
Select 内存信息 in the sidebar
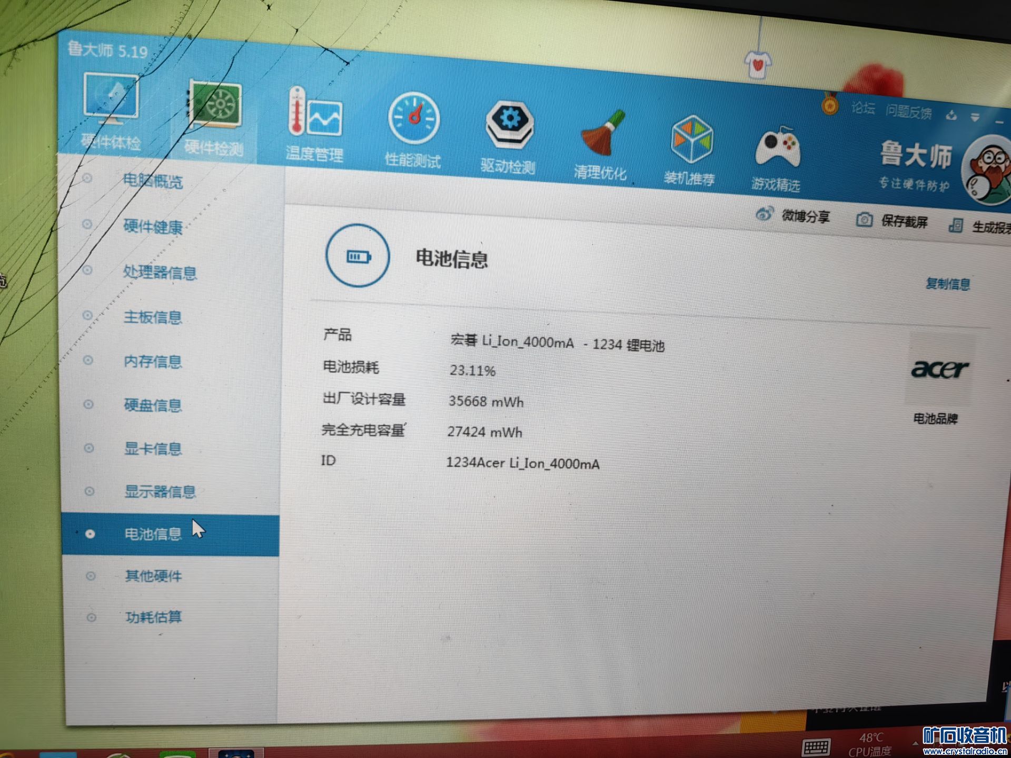pos(153,361)
